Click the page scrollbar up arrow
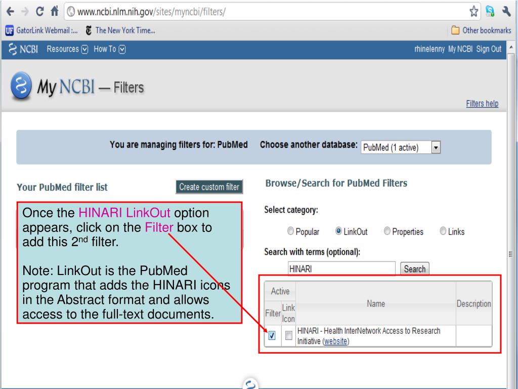Screen dimensions: 518x389 coord(511,47)
